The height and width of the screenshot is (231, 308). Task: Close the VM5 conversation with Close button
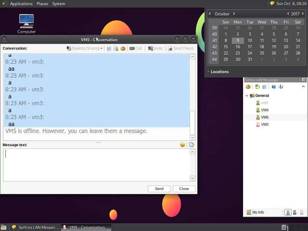[184, 189]
